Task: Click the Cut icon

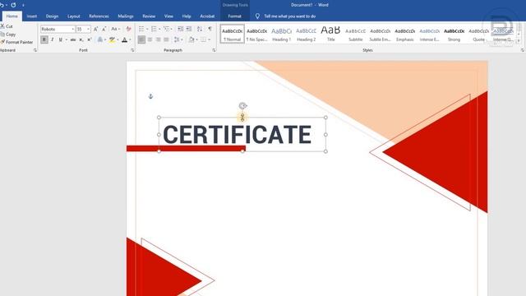Action: pos(2,26)
